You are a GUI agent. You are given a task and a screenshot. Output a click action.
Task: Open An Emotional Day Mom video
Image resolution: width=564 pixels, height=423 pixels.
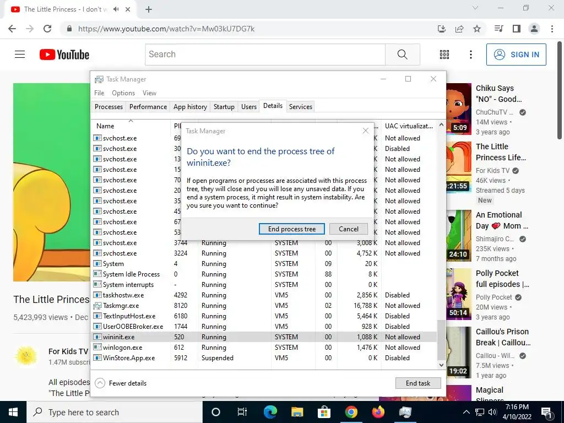click(x=502, y=220)
